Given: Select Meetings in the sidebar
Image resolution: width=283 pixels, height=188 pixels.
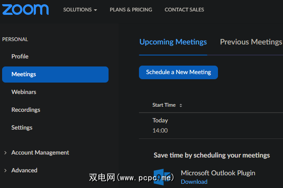Looking at the screenshot, I should pos(24,74).
